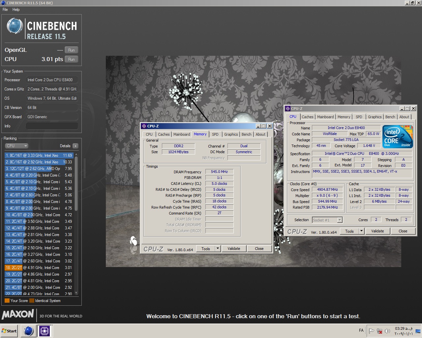The image size is (422, 338).
Task: Click the network tray icon
Action: (379, 331)
